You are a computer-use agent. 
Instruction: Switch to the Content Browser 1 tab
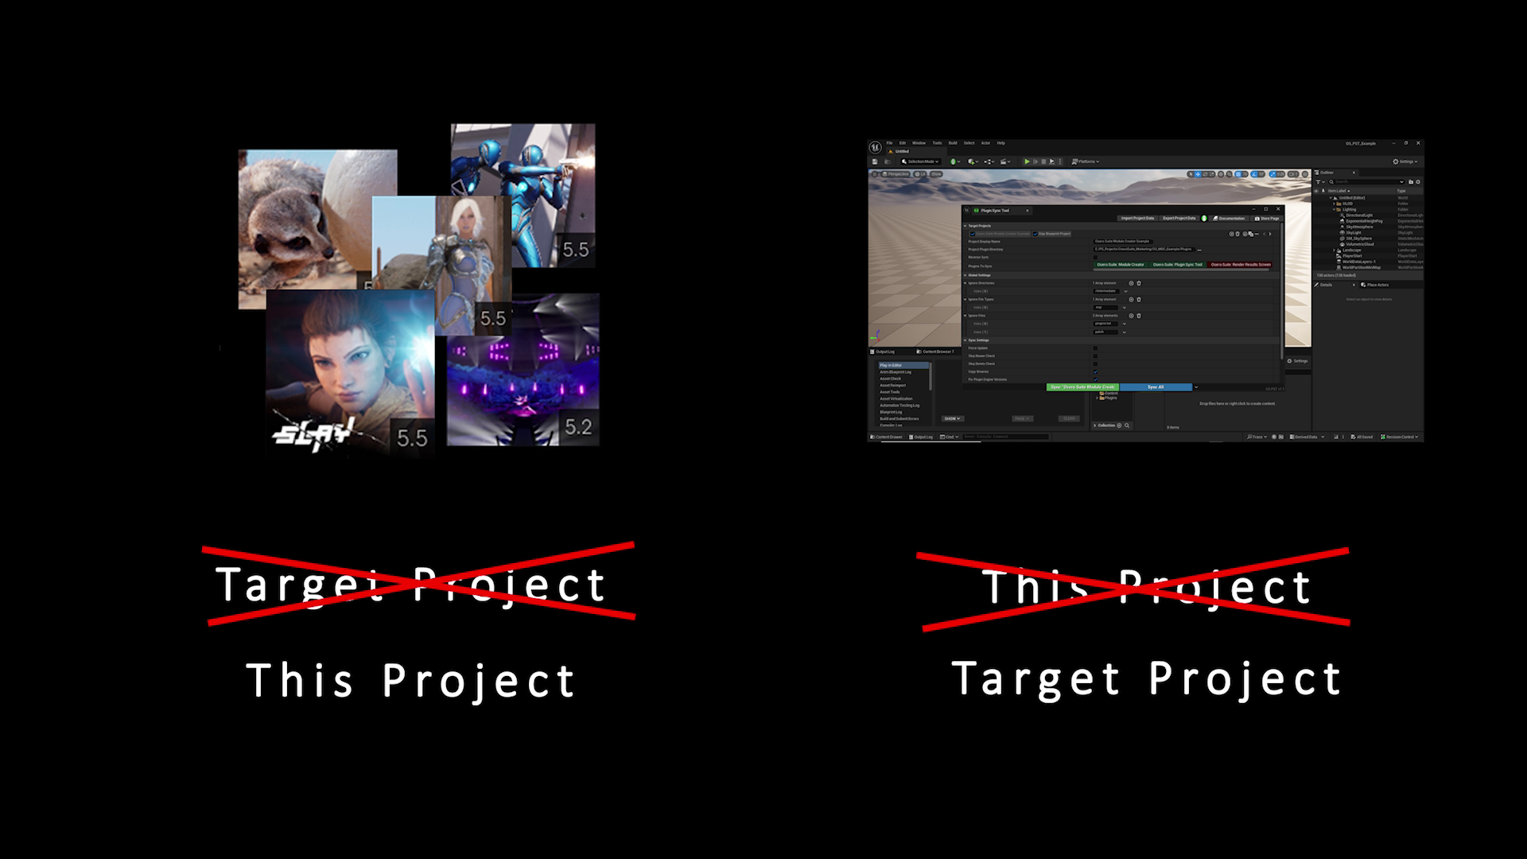click(936, 352)
